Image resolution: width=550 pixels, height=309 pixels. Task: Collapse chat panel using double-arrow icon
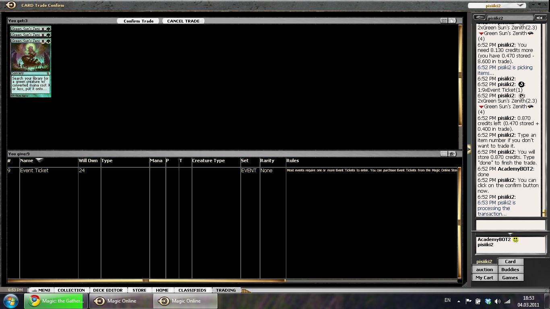tap(540, 18)
